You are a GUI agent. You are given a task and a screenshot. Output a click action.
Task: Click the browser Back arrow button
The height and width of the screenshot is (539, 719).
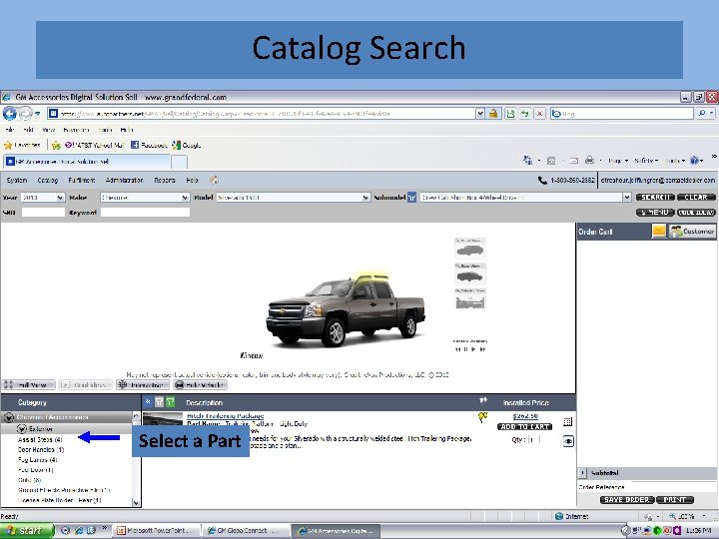[10, 113]
